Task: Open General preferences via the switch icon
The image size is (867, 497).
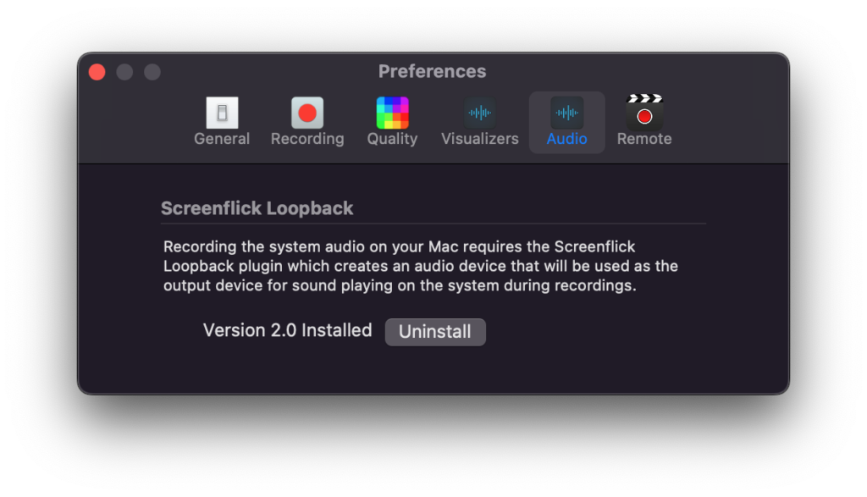Action: pos(222,113)
